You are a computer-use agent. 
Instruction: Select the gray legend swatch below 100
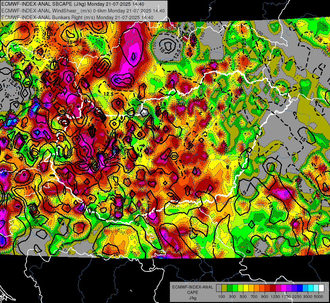219,288
